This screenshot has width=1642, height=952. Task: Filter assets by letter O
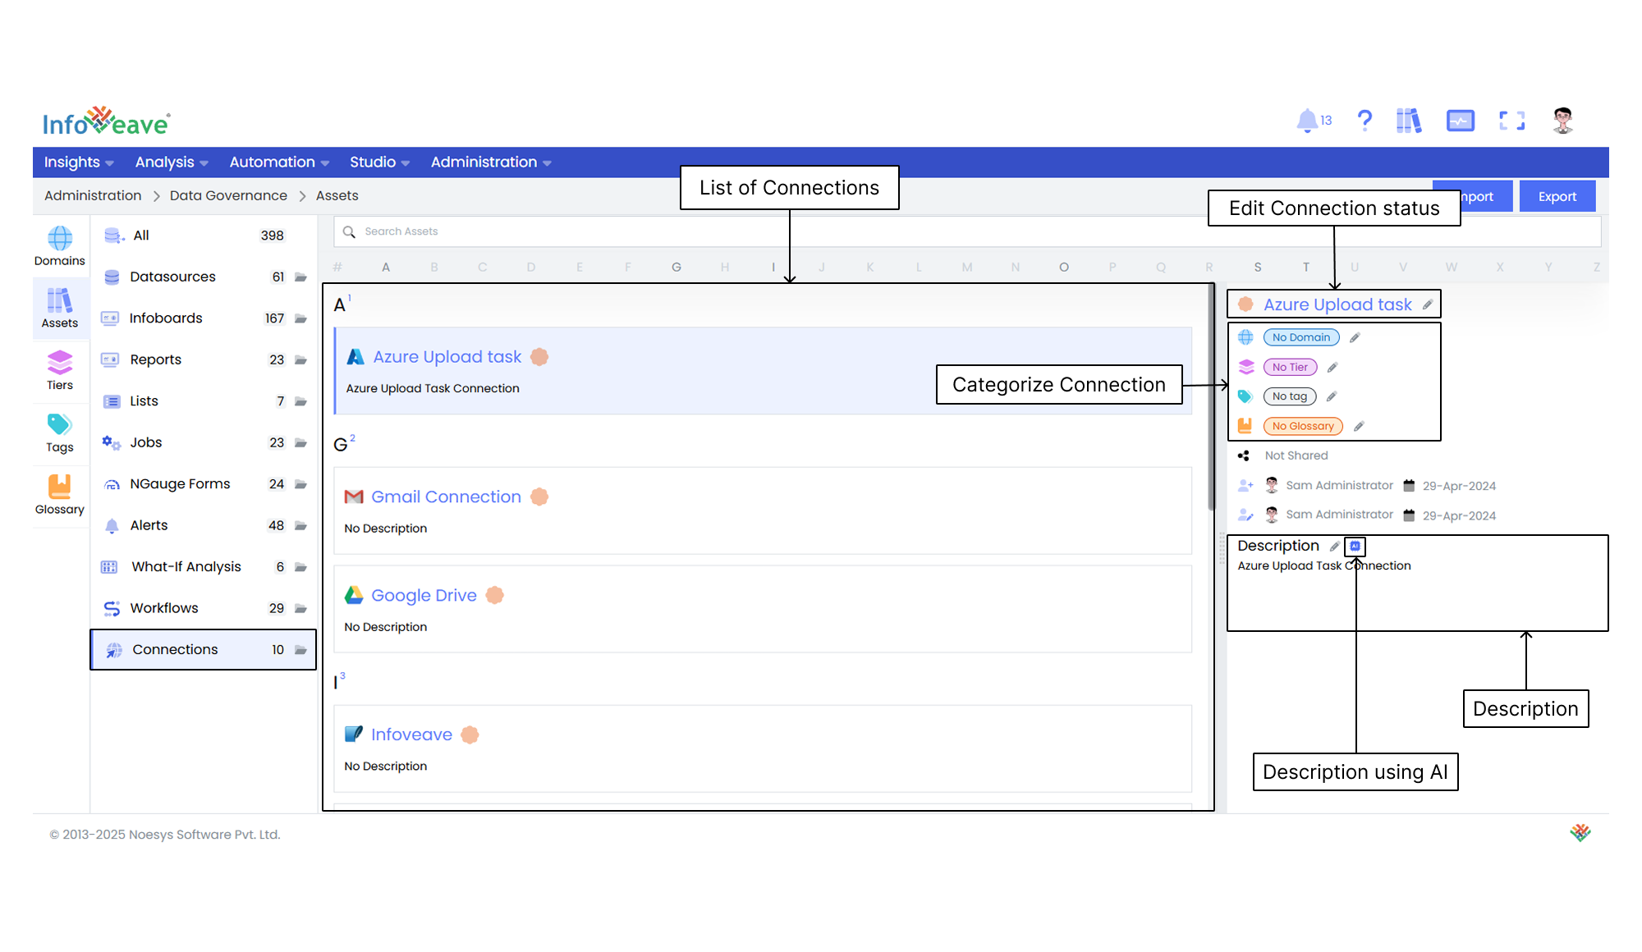[x=1064, y=267]
